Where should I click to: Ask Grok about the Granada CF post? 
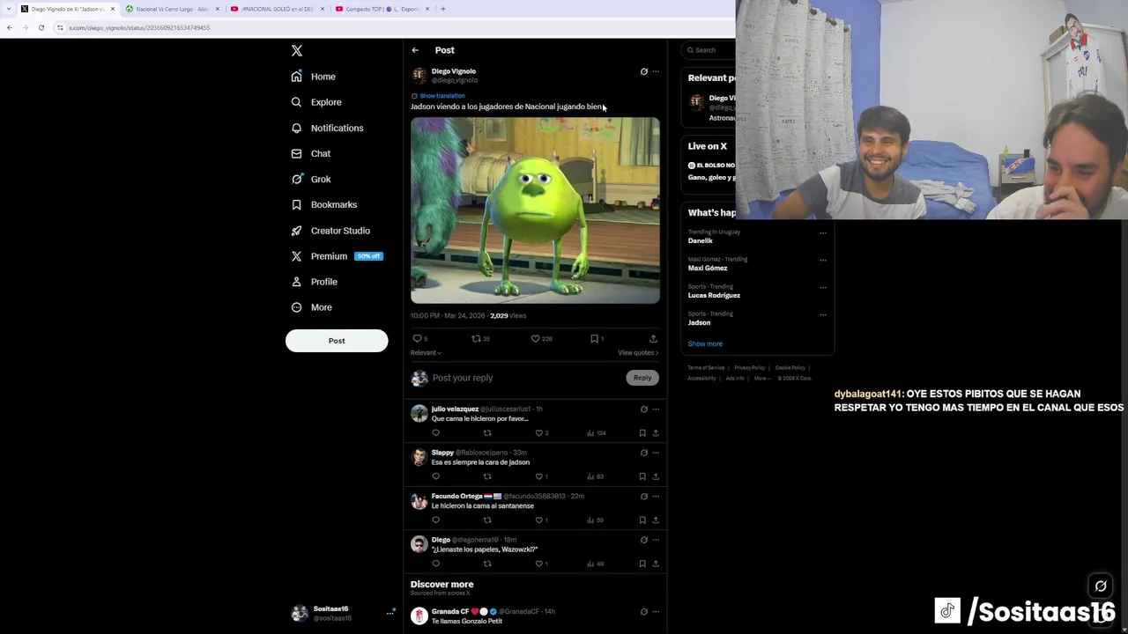pyautogui.click(x=643, y=612)
